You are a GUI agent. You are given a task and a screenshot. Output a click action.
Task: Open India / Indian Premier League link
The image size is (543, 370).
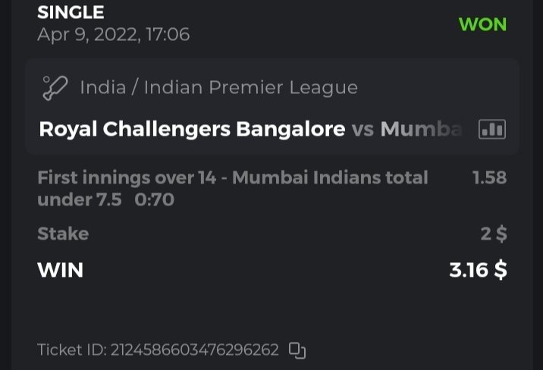[x=218, y=88]
